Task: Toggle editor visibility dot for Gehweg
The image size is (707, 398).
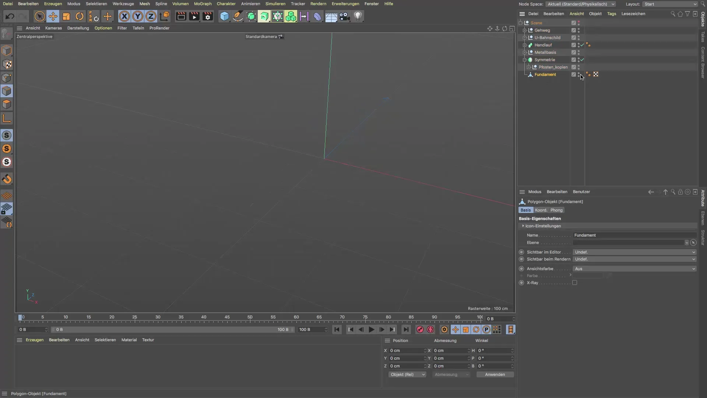Action: (578, 29)
